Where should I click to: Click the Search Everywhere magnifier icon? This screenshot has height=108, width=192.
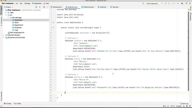[x=190, y=3]
